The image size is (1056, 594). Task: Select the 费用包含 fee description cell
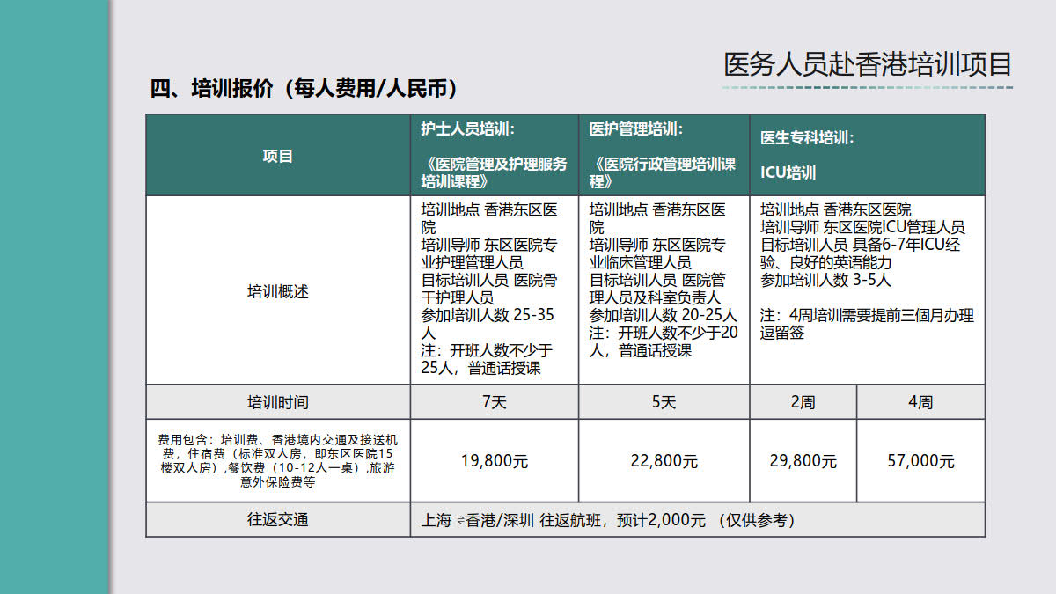click(x=278, y=461)
